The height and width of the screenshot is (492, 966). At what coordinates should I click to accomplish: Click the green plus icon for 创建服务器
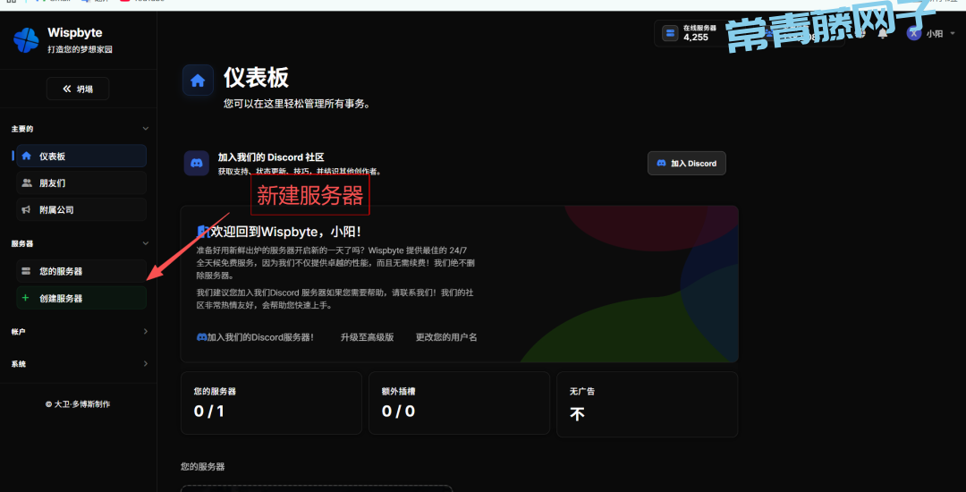click(x=25, y=298)
